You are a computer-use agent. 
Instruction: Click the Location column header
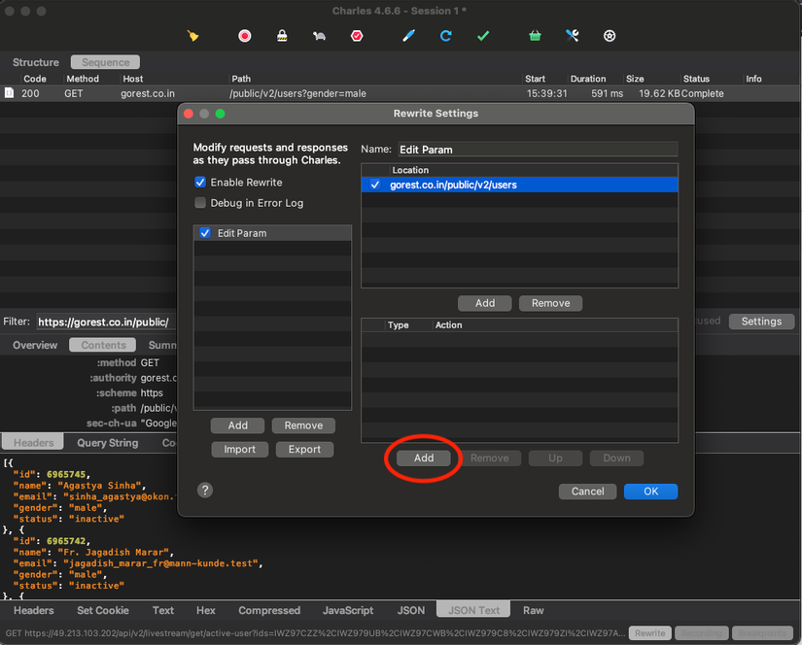(x=410, y=170)
